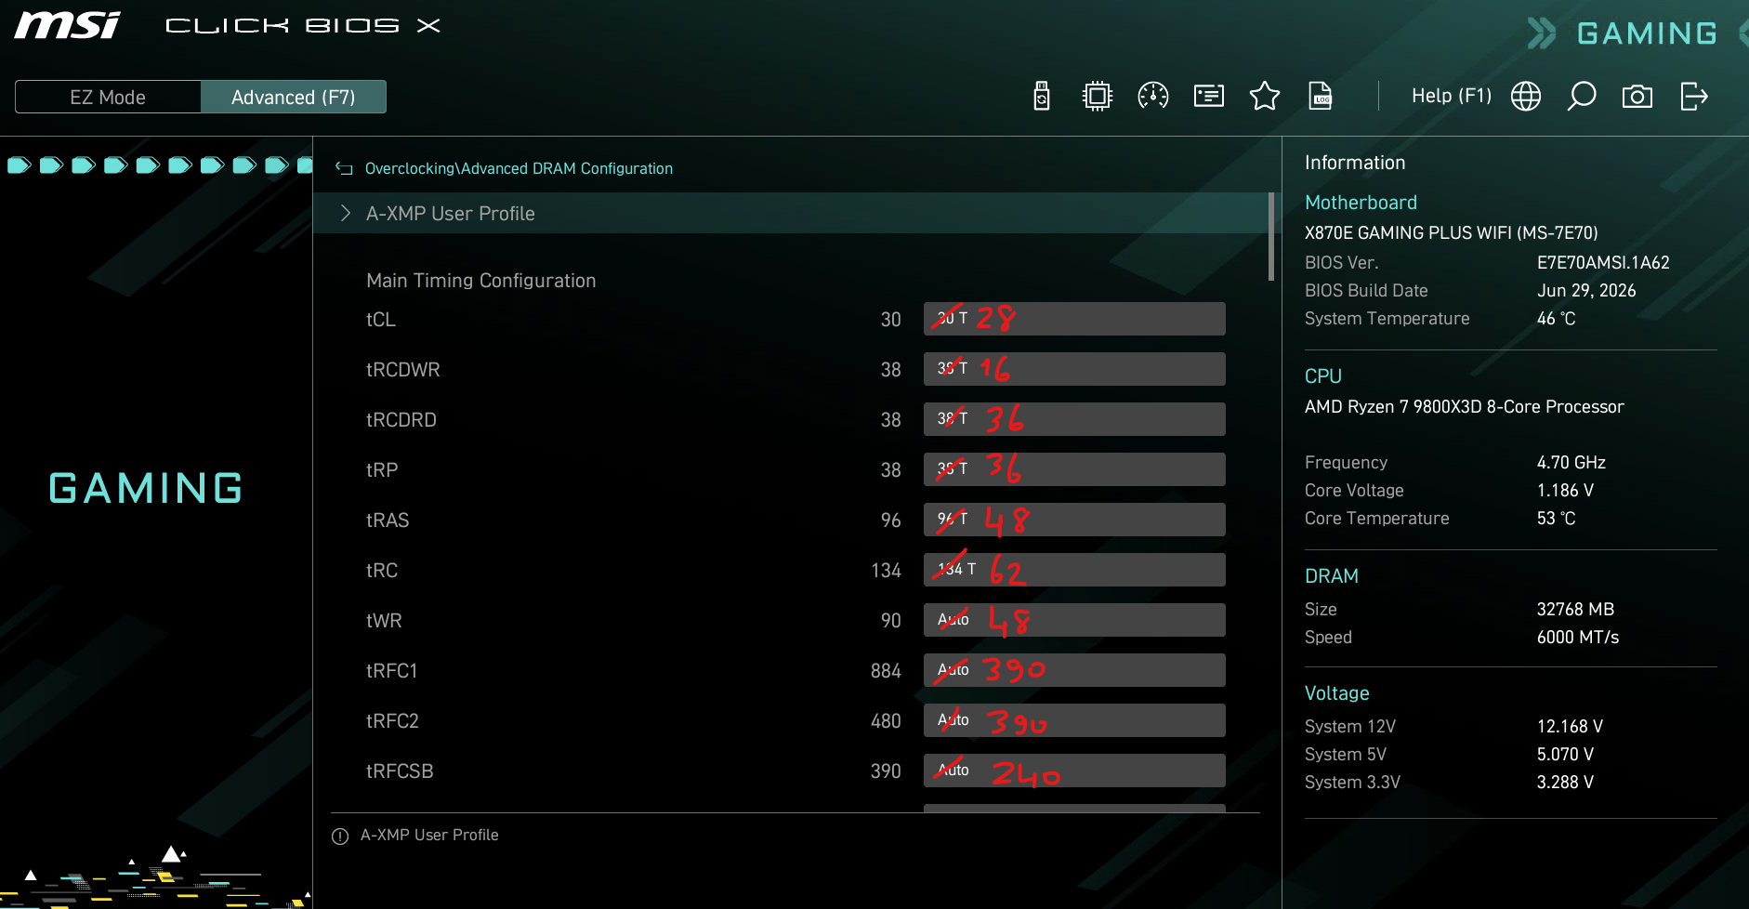Click the log document icon
The width and height of the screenshot is (1749, 909).
tap(1321, 96)
